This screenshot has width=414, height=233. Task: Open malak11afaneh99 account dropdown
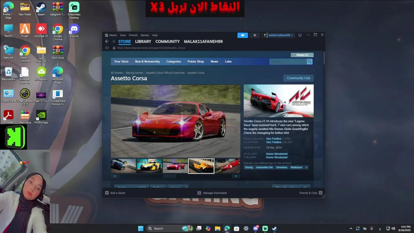281,35
